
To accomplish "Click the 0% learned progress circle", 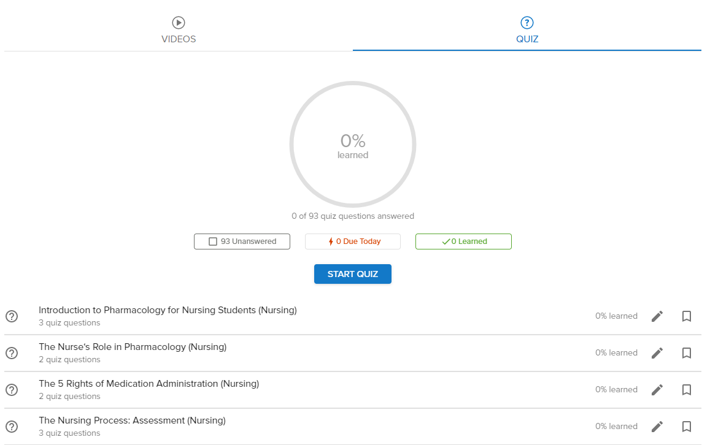I will pyautogui.click(x=353, y=145).
